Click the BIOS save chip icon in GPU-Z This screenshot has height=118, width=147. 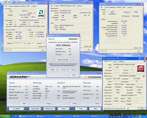click(144, 76)
